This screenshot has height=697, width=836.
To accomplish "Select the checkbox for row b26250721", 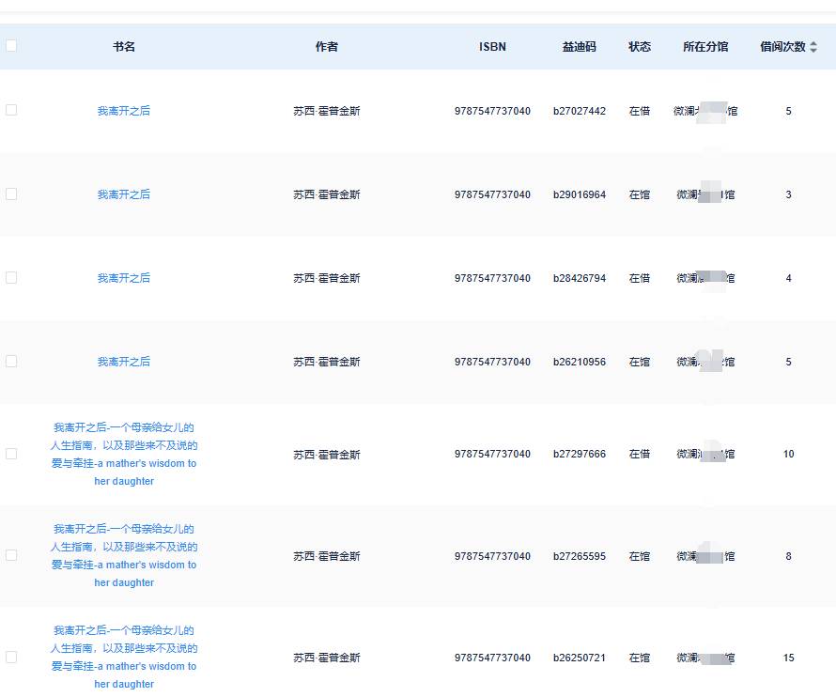I will [x=11, y=657].
